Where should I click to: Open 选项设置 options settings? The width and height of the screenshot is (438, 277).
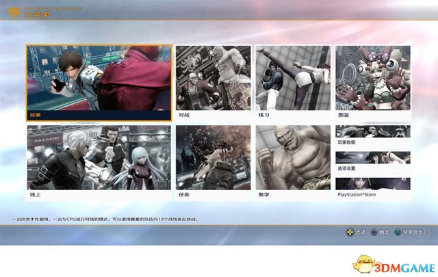pos(373,161)
